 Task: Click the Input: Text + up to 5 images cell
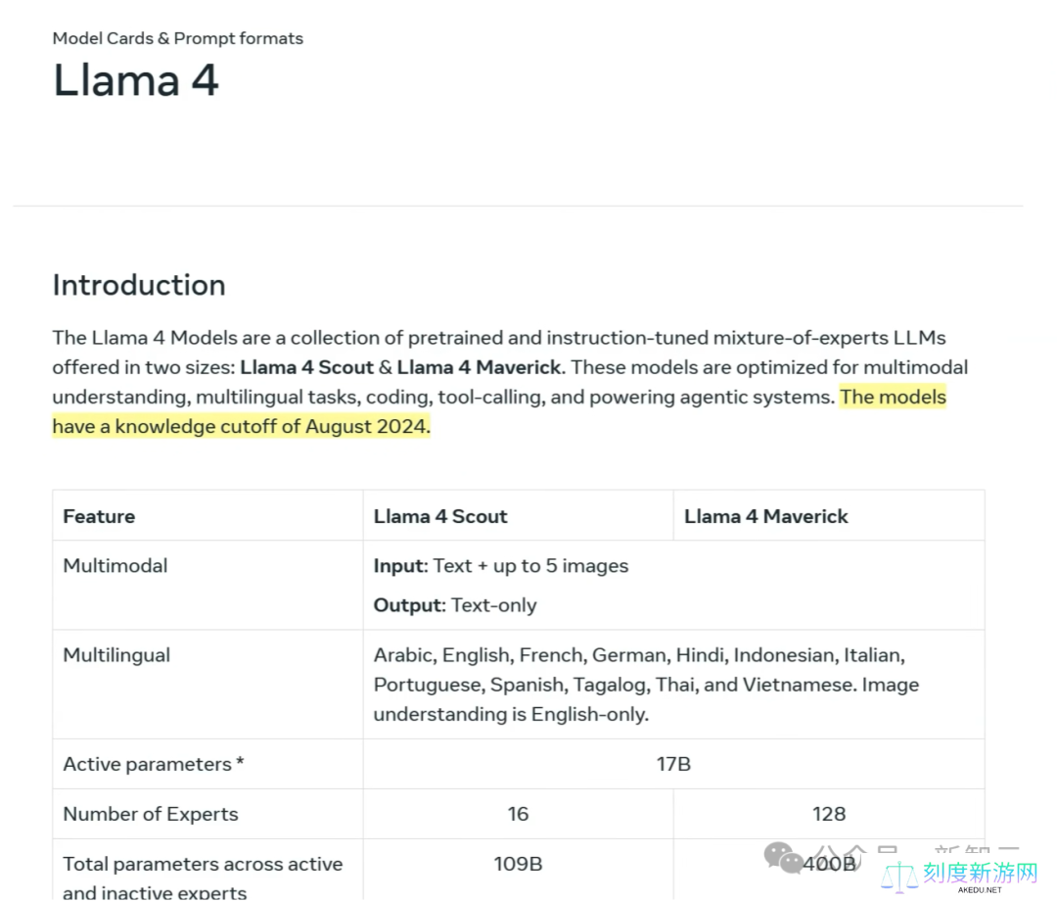coord(500,565)
